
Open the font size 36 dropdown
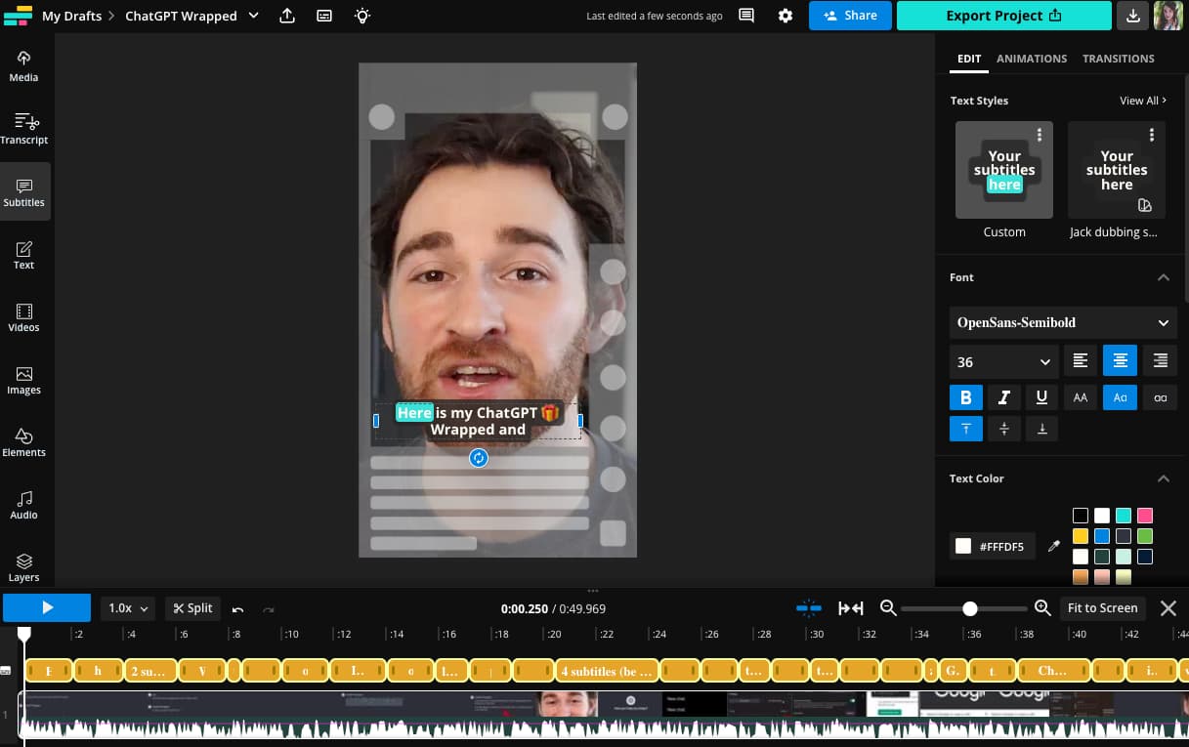pos(1004,361)
